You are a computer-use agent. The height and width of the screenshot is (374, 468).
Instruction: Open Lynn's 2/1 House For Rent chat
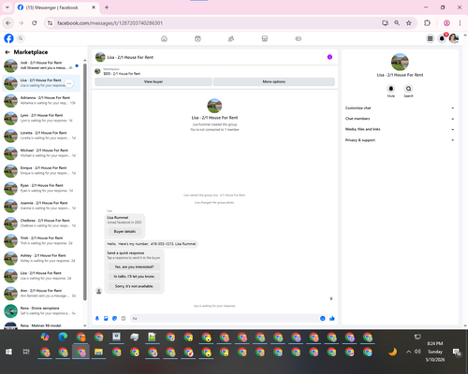point(41,118)
